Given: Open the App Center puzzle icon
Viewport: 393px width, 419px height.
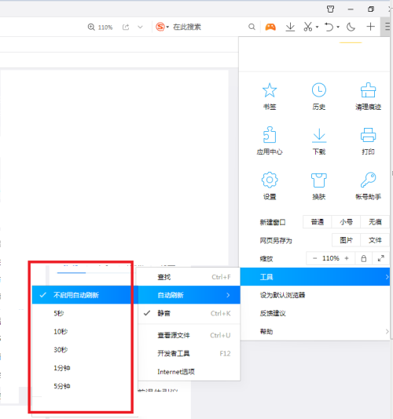Looking at the screenshot, I should coord(270,135).
